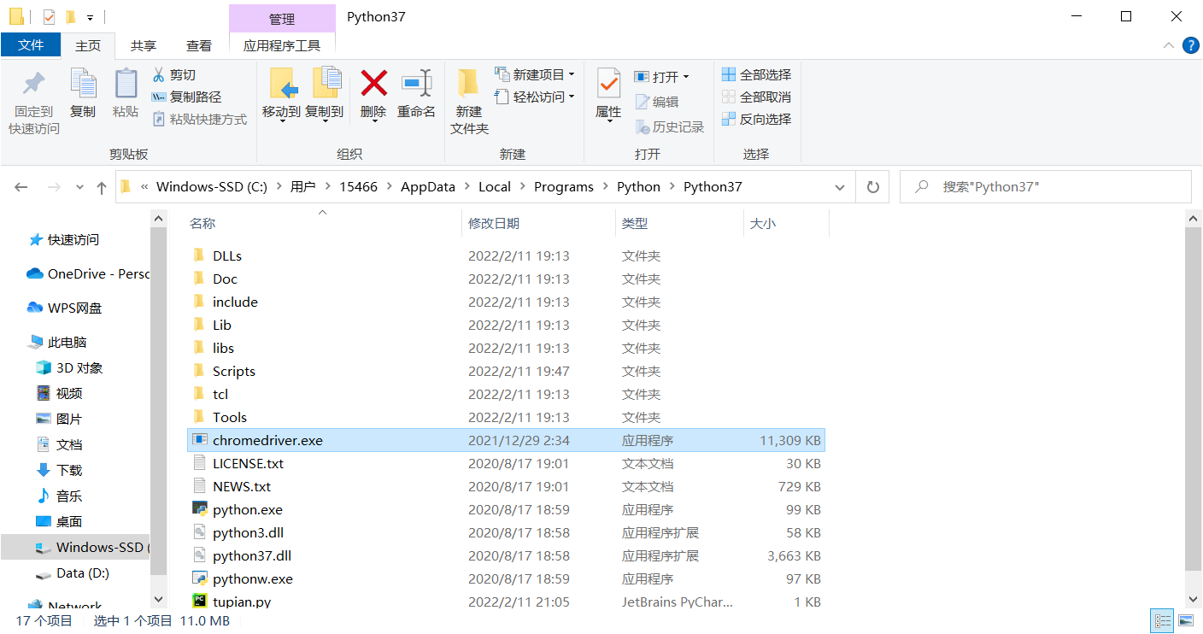This screenshot has width=1203, height=634.
Task: Click the Back navigation arrow
Action: coord(21,187)
